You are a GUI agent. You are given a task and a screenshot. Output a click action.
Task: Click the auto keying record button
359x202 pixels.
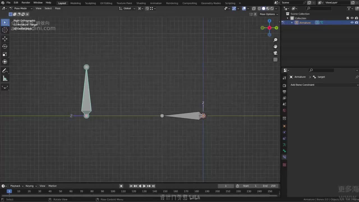click(121, 186)
